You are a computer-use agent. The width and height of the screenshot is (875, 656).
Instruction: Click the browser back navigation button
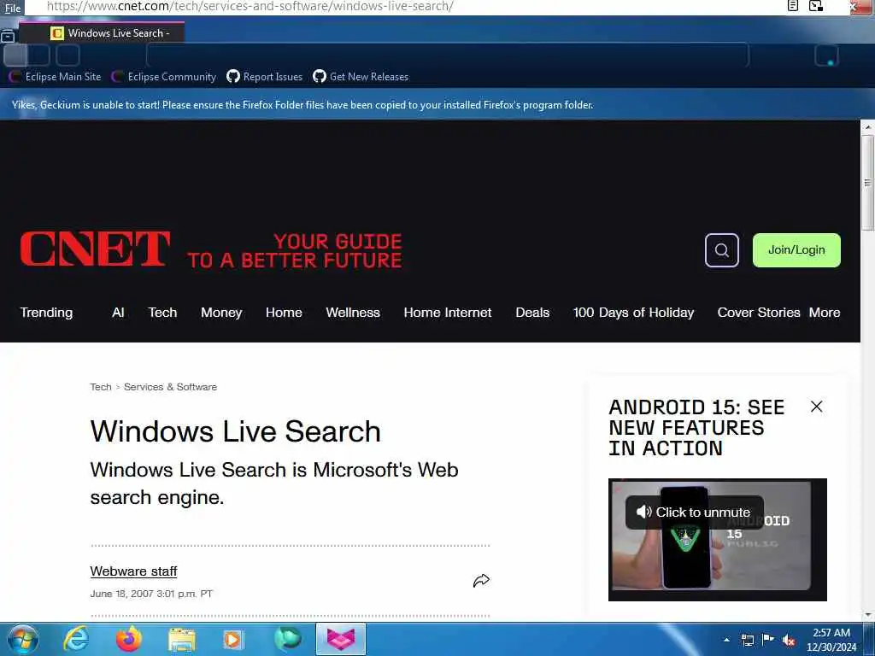pos(15,56)
